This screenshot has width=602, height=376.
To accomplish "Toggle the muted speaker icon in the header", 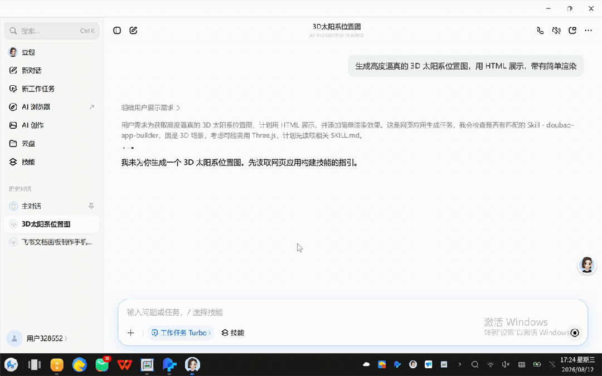I will [x=556, y=30].
